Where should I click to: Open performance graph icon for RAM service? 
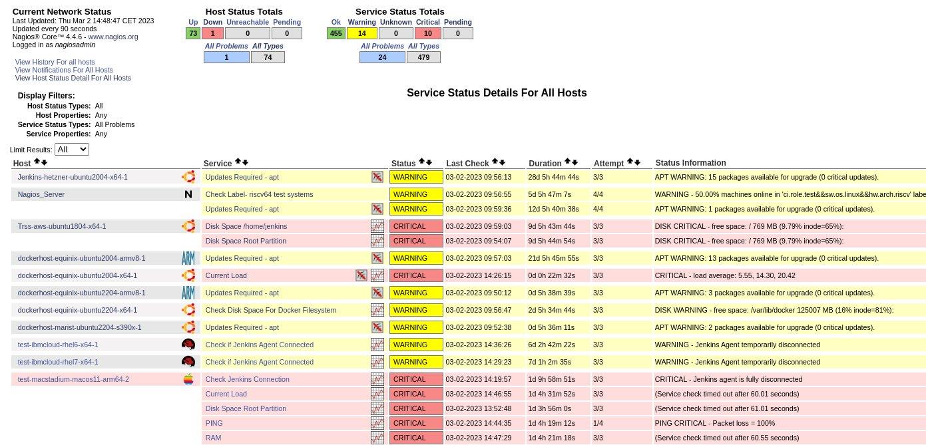377,438
